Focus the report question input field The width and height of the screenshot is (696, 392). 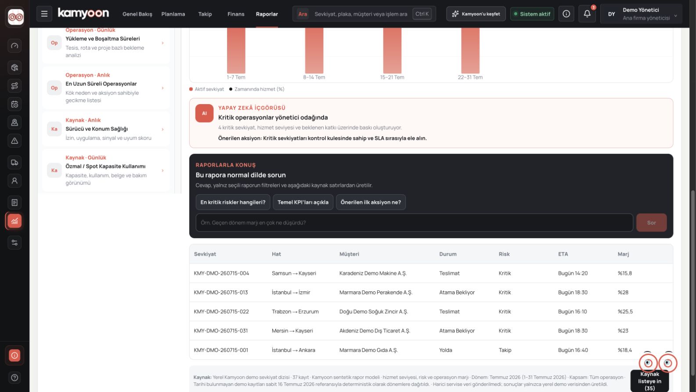pyautogui.click(x=414, y=223)
